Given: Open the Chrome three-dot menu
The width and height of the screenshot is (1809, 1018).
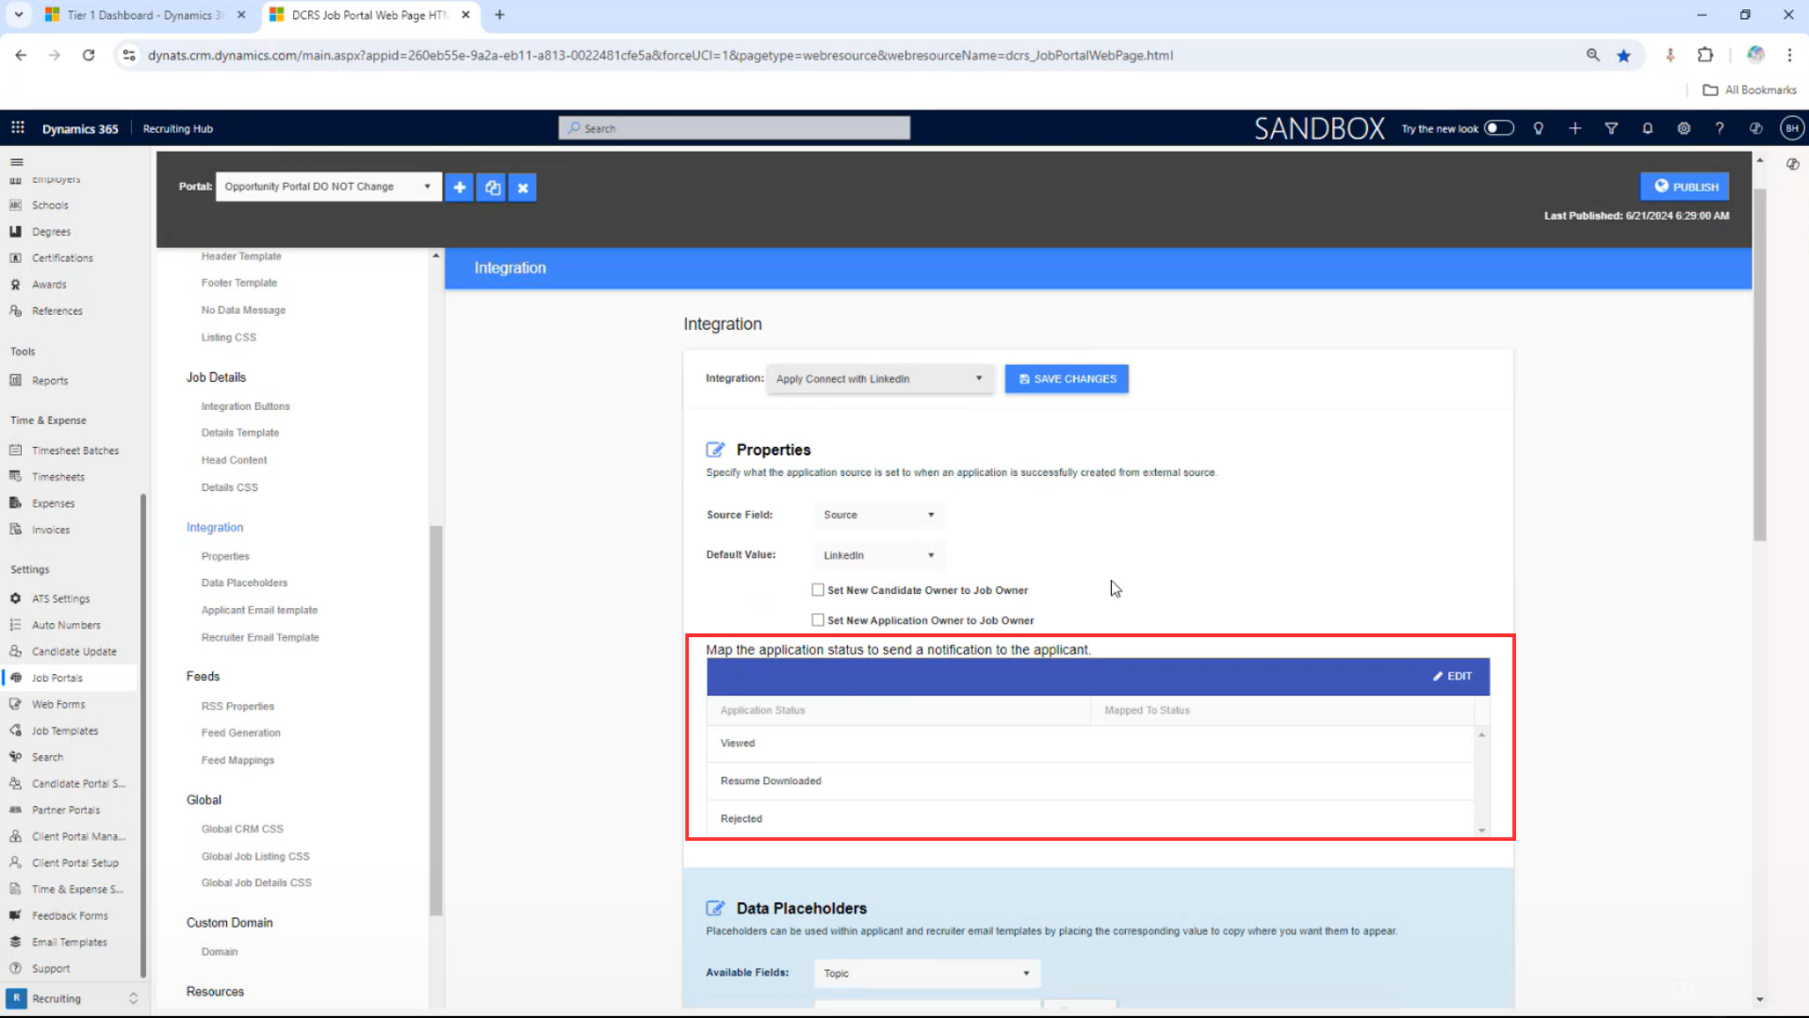Looking at the screenshot, I should pyautogui.click(x=1789, y=55).
